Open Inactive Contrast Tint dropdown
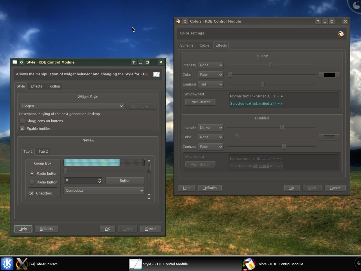 (x=211, y=84)
